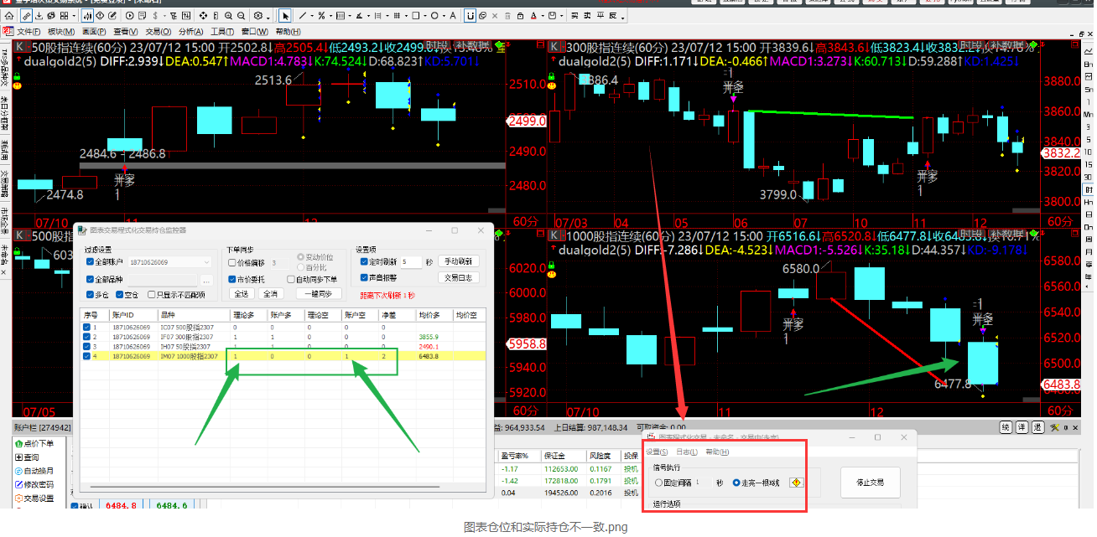Open the 帮助(H) menu in main window

coord(288,31)
